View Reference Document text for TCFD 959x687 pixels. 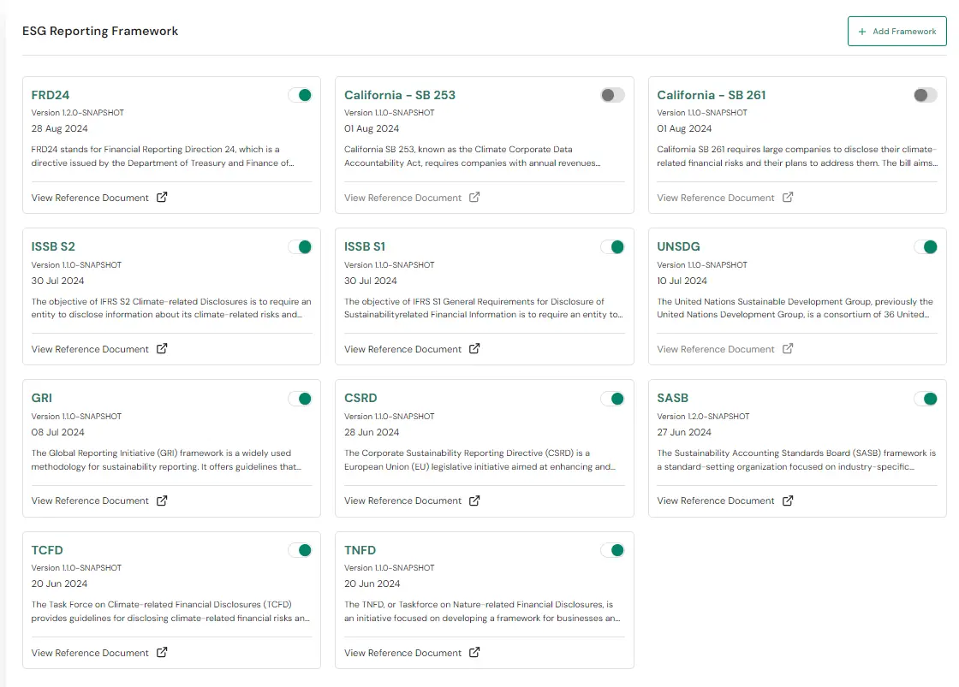90,653
